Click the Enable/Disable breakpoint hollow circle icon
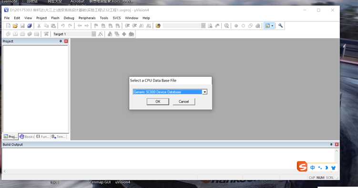 243,26
